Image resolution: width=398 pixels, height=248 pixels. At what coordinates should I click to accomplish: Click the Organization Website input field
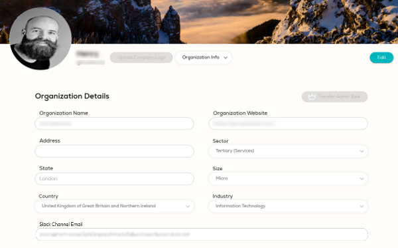pyautogui.click(x=288, y=124)
